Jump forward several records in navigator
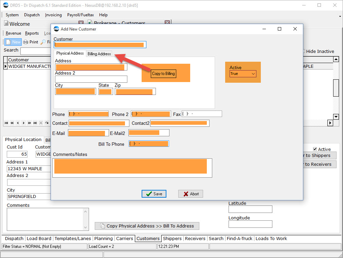Viewport: 343px width, 258px height. 29,123
